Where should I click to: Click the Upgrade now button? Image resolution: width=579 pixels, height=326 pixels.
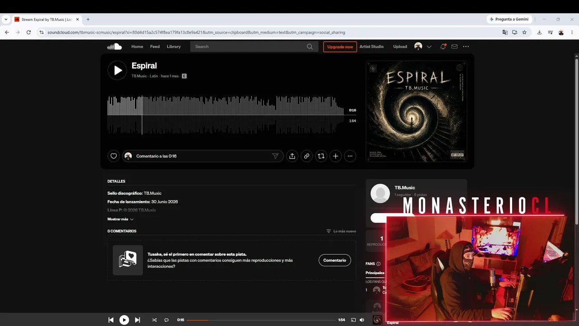coord(340,47)
